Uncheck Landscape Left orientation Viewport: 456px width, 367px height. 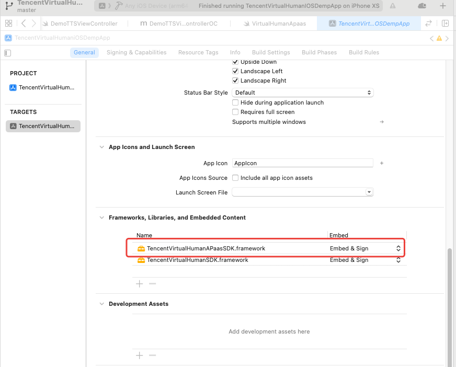click(235, 71)
